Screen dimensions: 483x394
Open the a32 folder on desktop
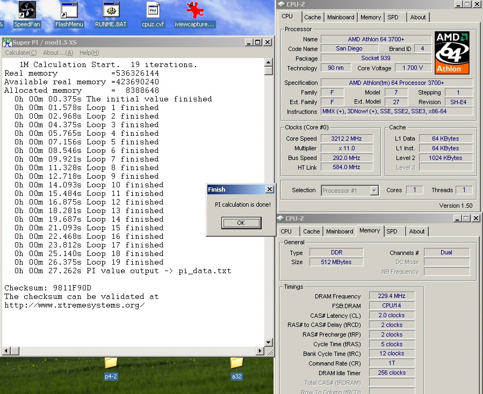(236, 363)
